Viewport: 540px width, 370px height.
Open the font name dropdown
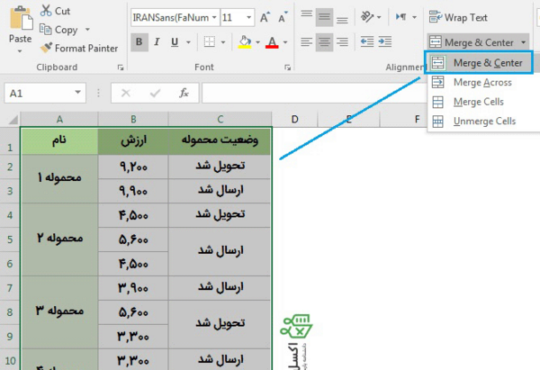(x=214, y=17)
